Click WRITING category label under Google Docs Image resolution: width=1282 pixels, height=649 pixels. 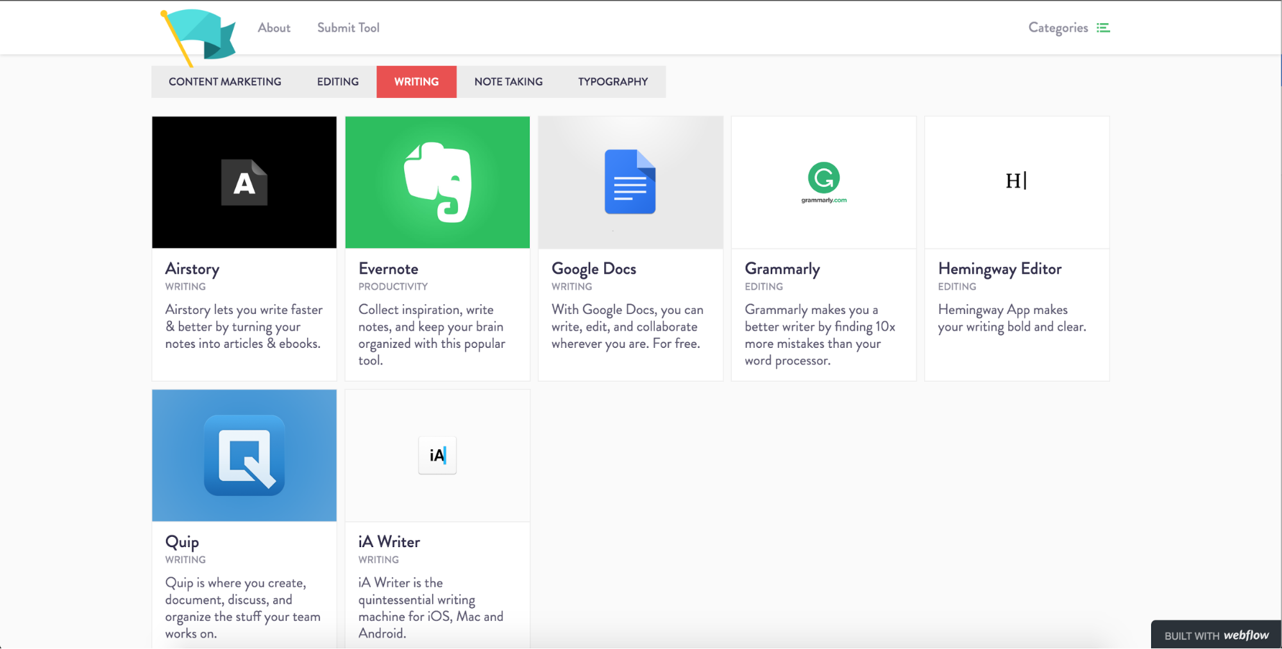click(572, 286)
